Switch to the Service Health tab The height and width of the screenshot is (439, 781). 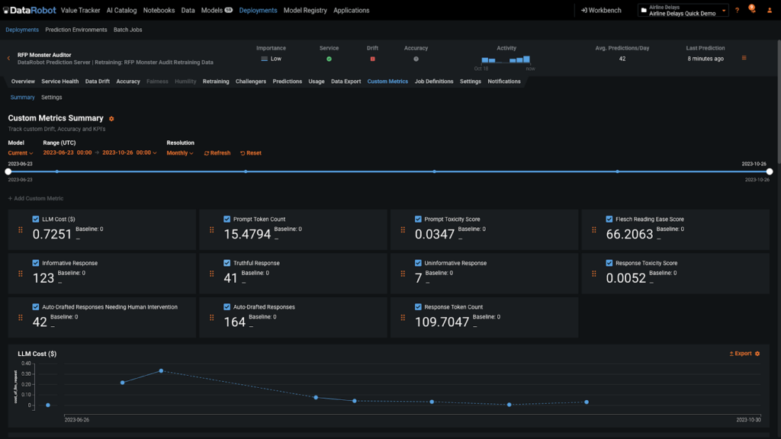[x=59, y=81]
